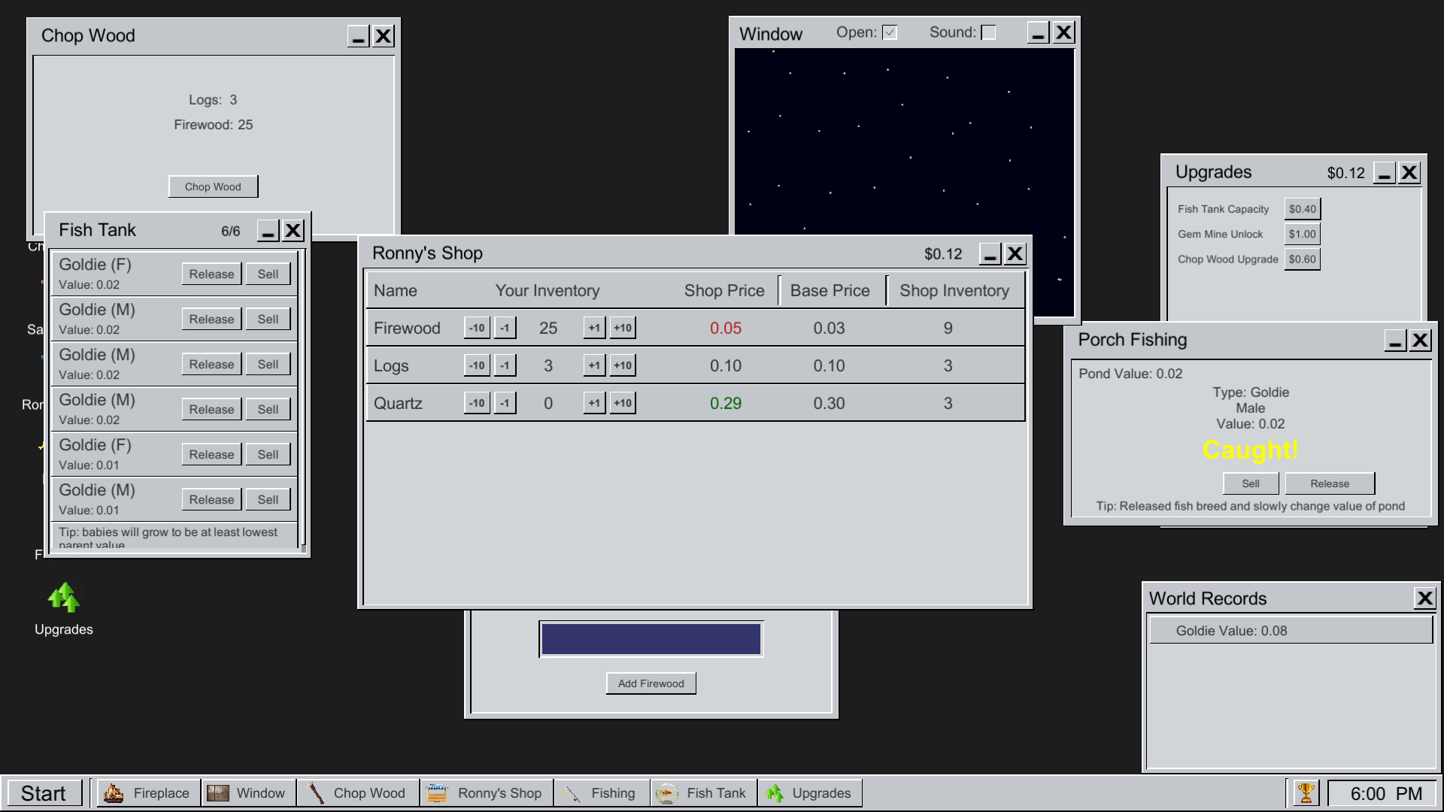Decrease Firewood by 10 in Ronny's Shop
This screenshot has width=1444, height=812.
point(477,328)
